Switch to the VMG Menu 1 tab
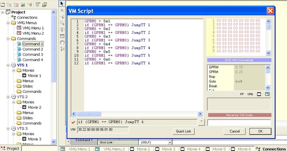The width and height of the screenshot is (287, 151). click(75, 149)
